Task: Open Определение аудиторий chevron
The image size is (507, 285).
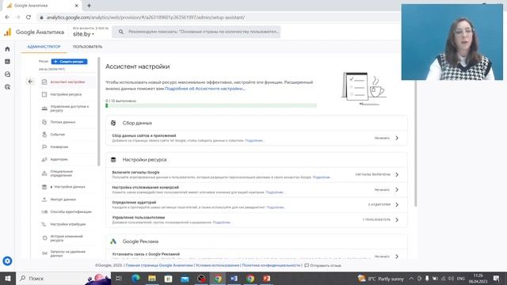Action: pyautogui.click(x=397, y=204)
